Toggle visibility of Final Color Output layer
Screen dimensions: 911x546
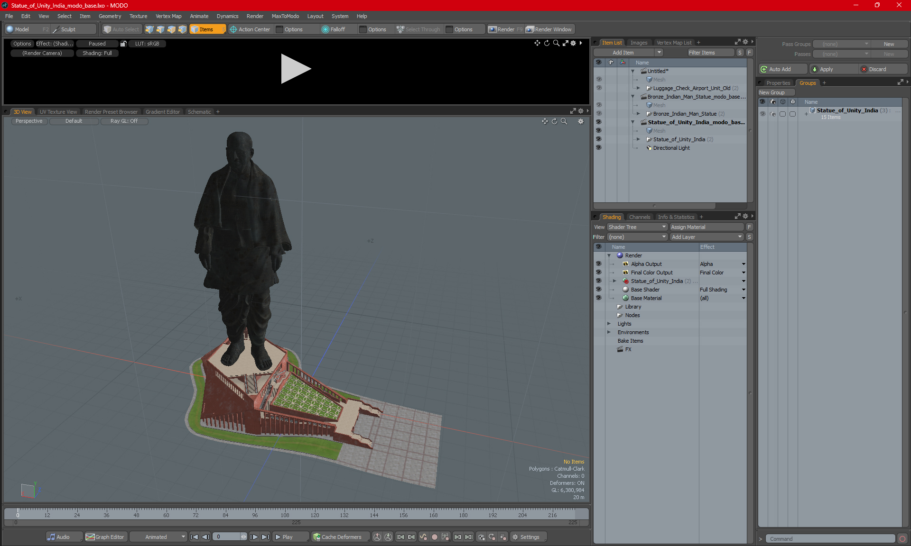599,273
